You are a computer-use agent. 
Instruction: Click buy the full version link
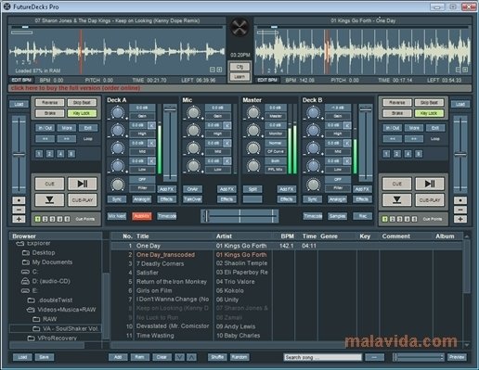pyautogui.click(x=75, y=88)
